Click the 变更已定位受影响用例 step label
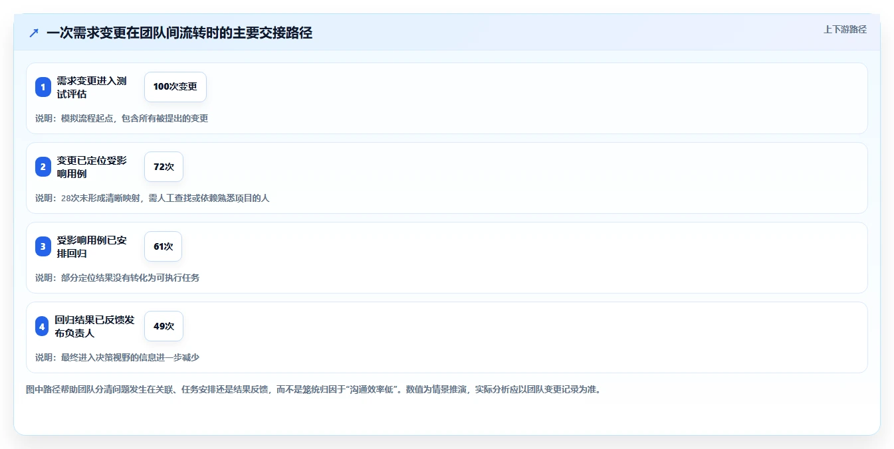This screenshot has height=449, width=894. tap(92, 167)
